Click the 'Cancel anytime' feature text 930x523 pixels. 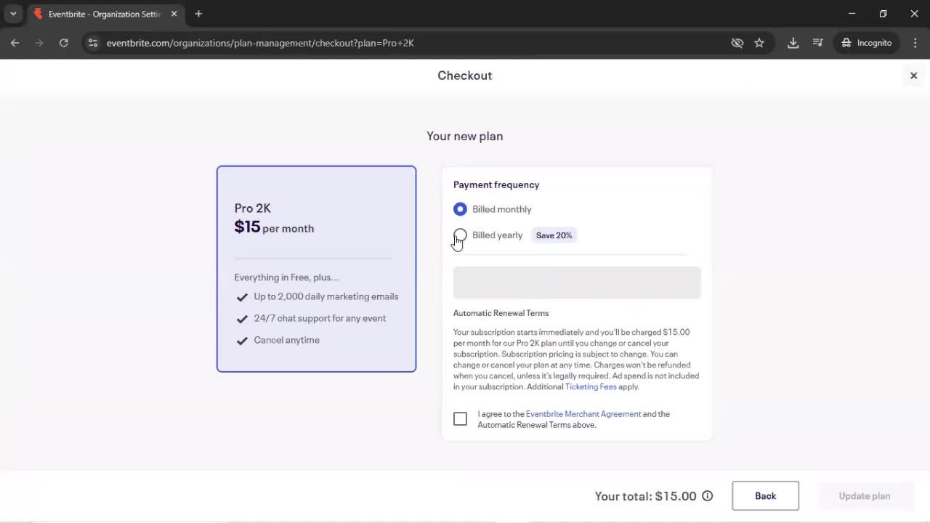(286, 340)
